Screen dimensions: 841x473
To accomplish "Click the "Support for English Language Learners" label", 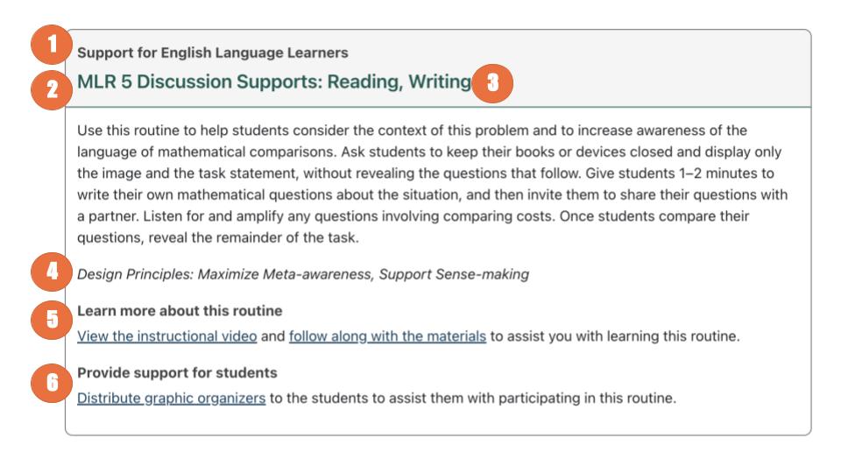I will [x=213, y=53].
